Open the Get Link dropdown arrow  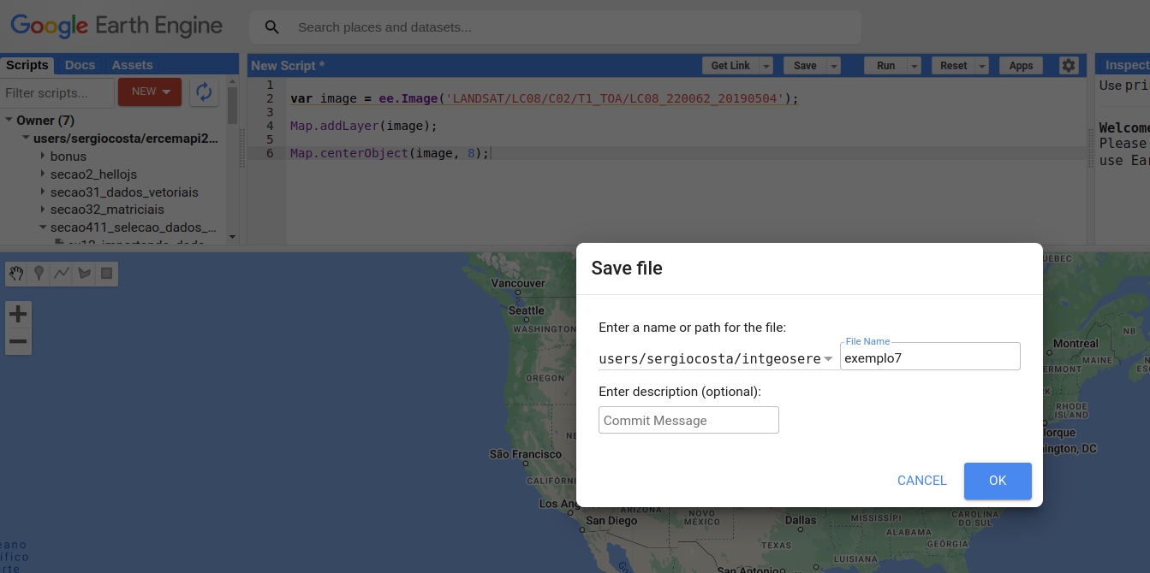pyautogui.click(x=766, y=66)
